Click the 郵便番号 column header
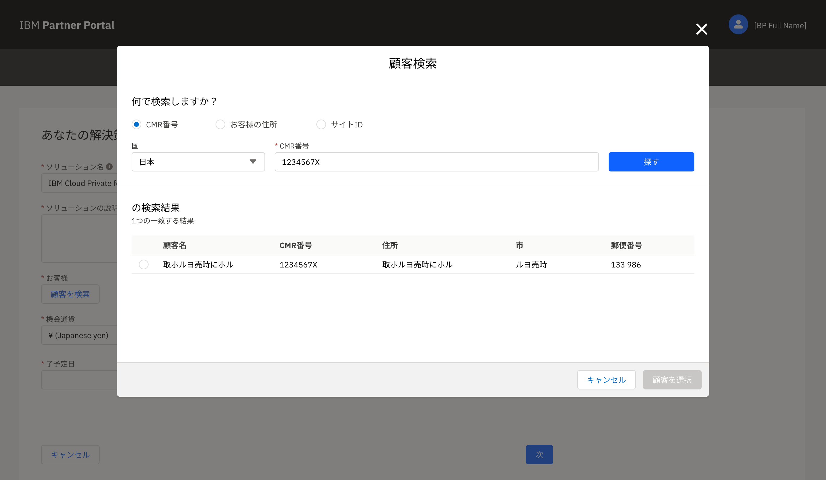826x480 pixels. pos(626,245)
